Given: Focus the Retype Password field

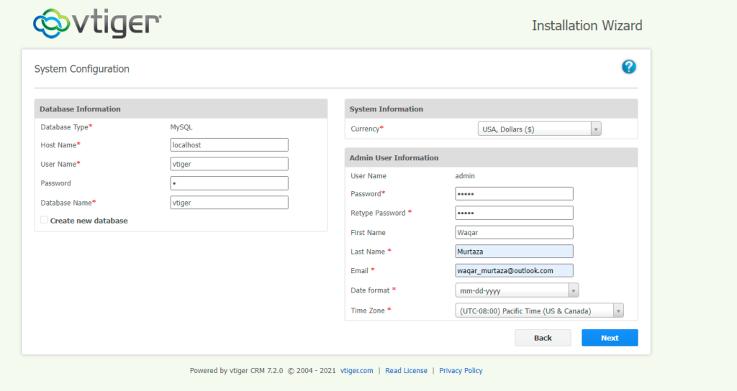Looking at the screenshot, I should click(x=514, y=213).
